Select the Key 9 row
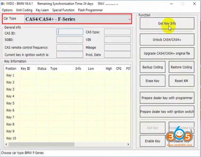Viewport: 201px width, 157px height. tap(67, 131)
